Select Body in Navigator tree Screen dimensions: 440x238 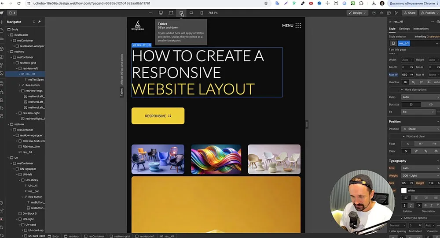coord(15,29)
